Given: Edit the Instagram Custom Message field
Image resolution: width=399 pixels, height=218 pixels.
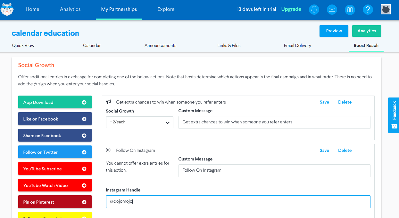Looking at the screenshot, I should pyautogui.click(x=274, y=170).
